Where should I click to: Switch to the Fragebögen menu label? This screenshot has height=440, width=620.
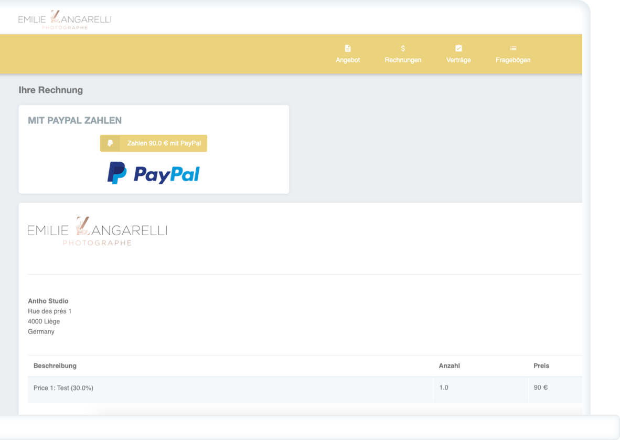[x=513, y=60]
